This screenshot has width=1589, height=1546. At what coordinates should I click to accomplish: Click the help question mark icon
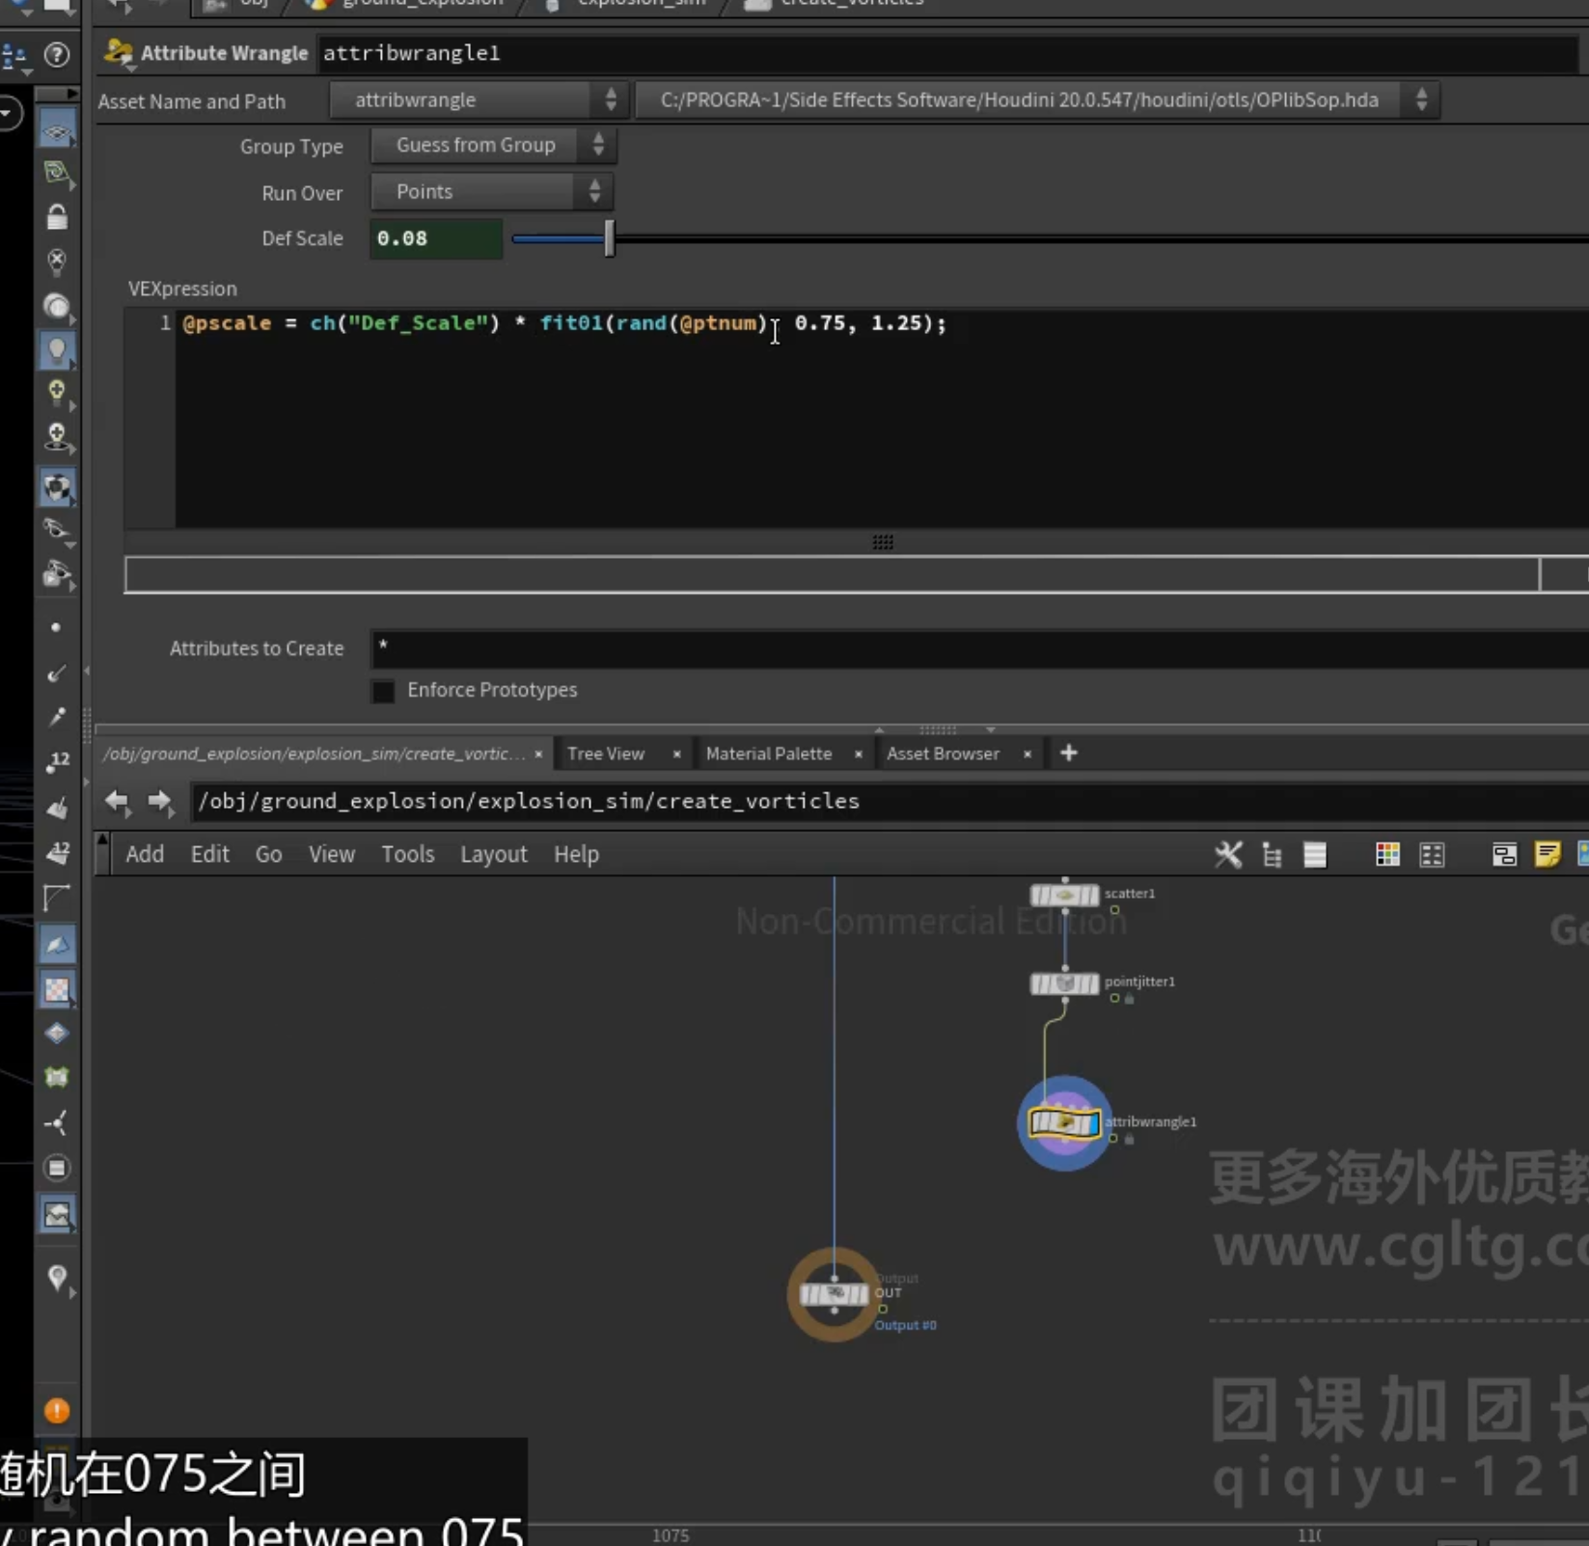[x=57, y=55]
